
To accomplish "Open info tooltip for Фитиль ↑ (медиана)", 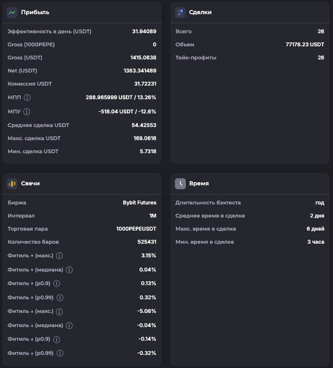I will (x=69, y=270).
